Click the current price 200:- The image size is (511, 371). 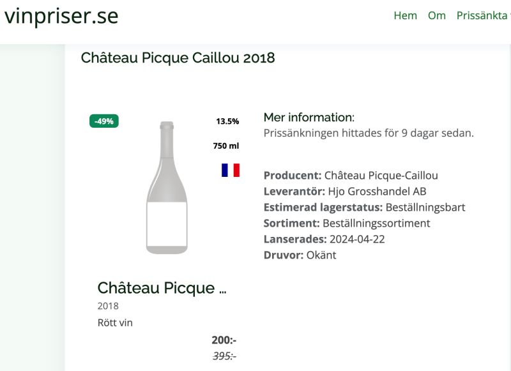click(x=224, y=340)
